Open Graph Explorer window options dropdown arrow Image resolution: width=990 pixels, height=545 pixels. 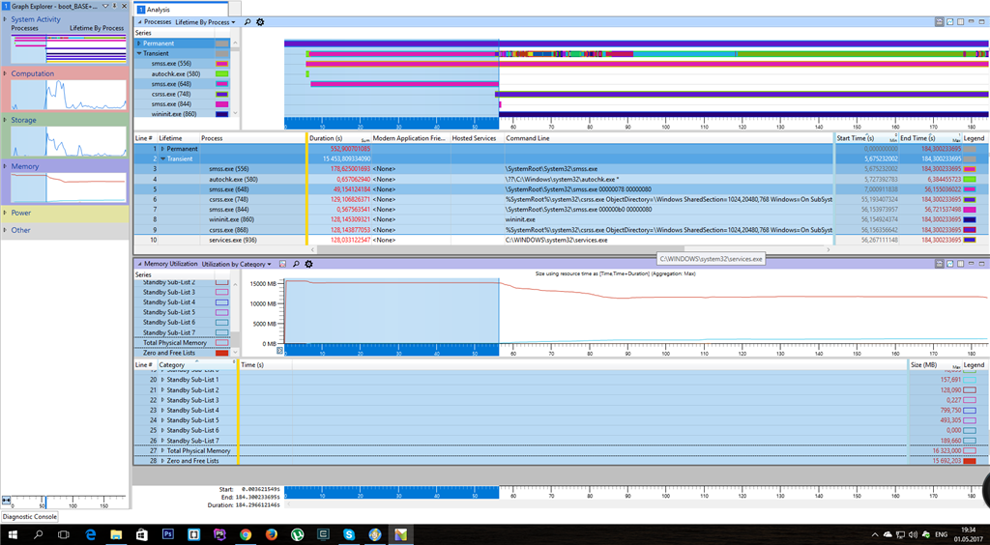click(106, 6)
